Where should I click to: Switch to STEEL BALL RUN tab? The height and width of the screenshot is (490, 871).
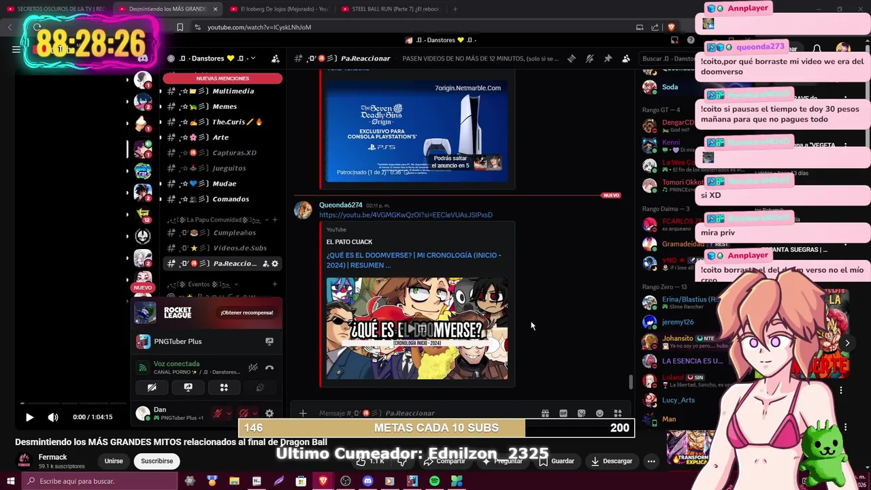[x=390, y=9]
